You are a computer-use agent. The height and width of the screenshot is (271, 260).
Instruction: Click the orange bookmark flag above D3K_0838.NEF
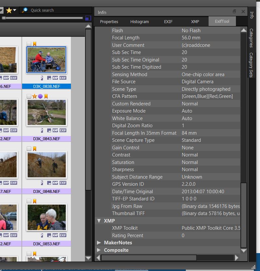pos(34,44)
